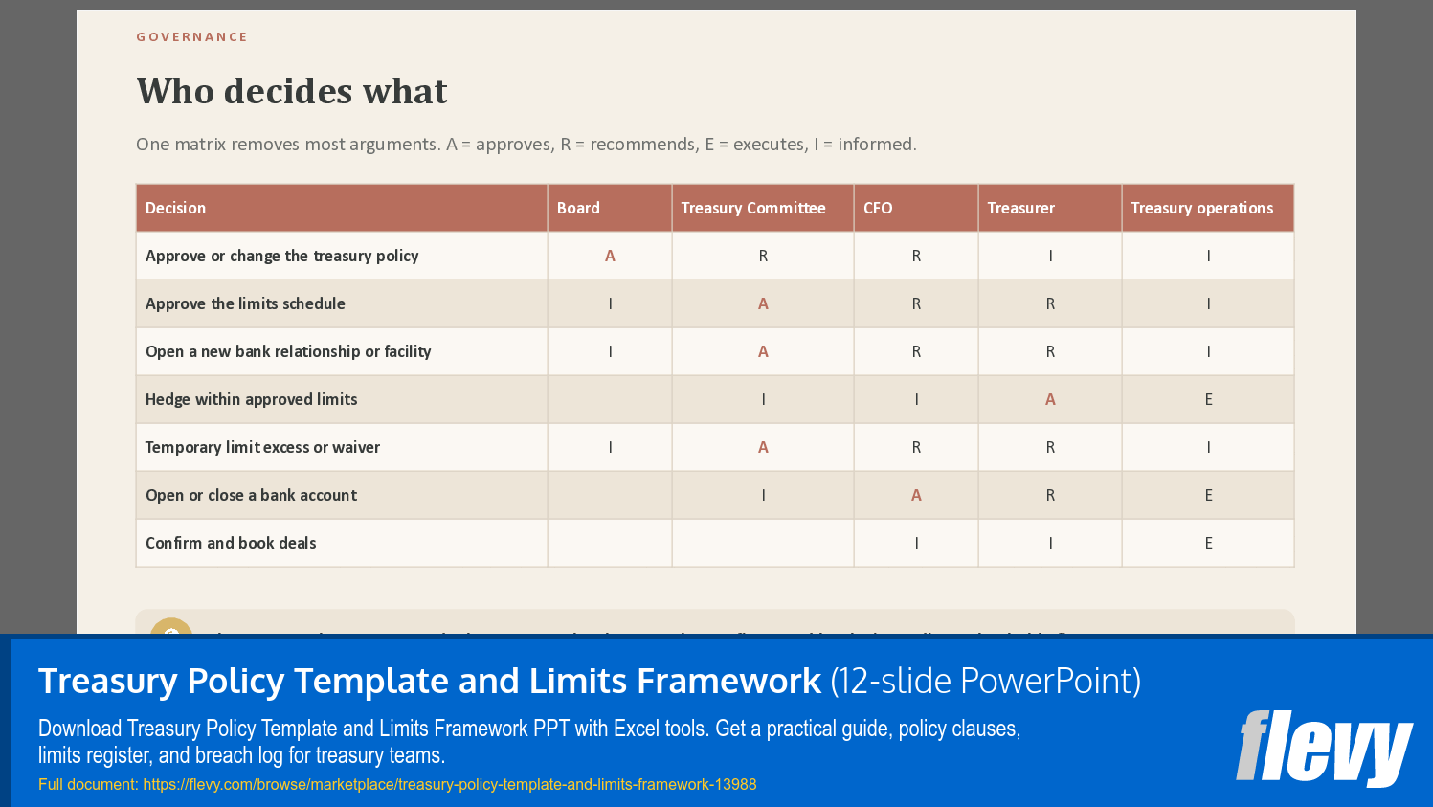Image resolution: width=1433 pixels, height=807 pixels.
Task: Select Treasury Committee's 'A' in temporary waiver row
Action: click(x=763, y=447)
